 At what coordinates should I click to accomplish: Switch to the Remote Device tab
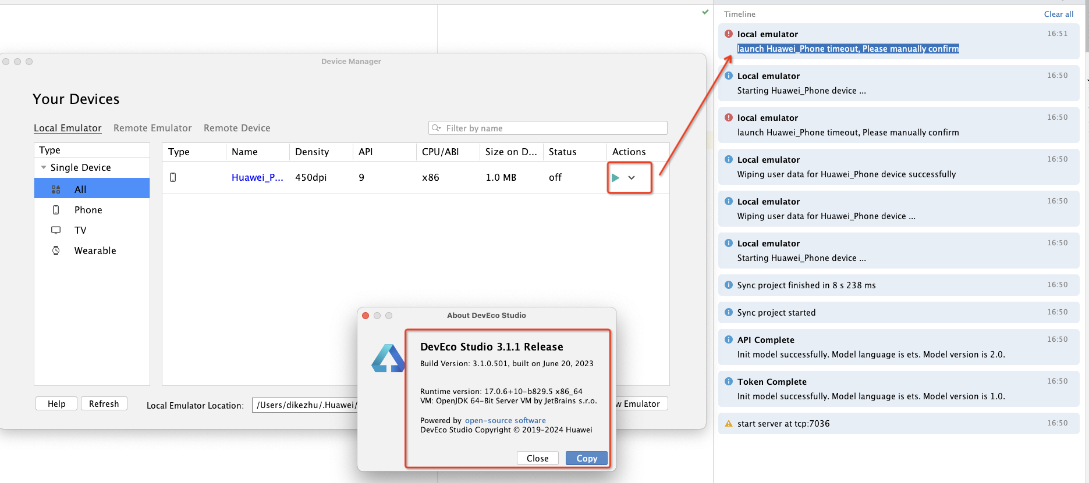[x=237, y=128]
